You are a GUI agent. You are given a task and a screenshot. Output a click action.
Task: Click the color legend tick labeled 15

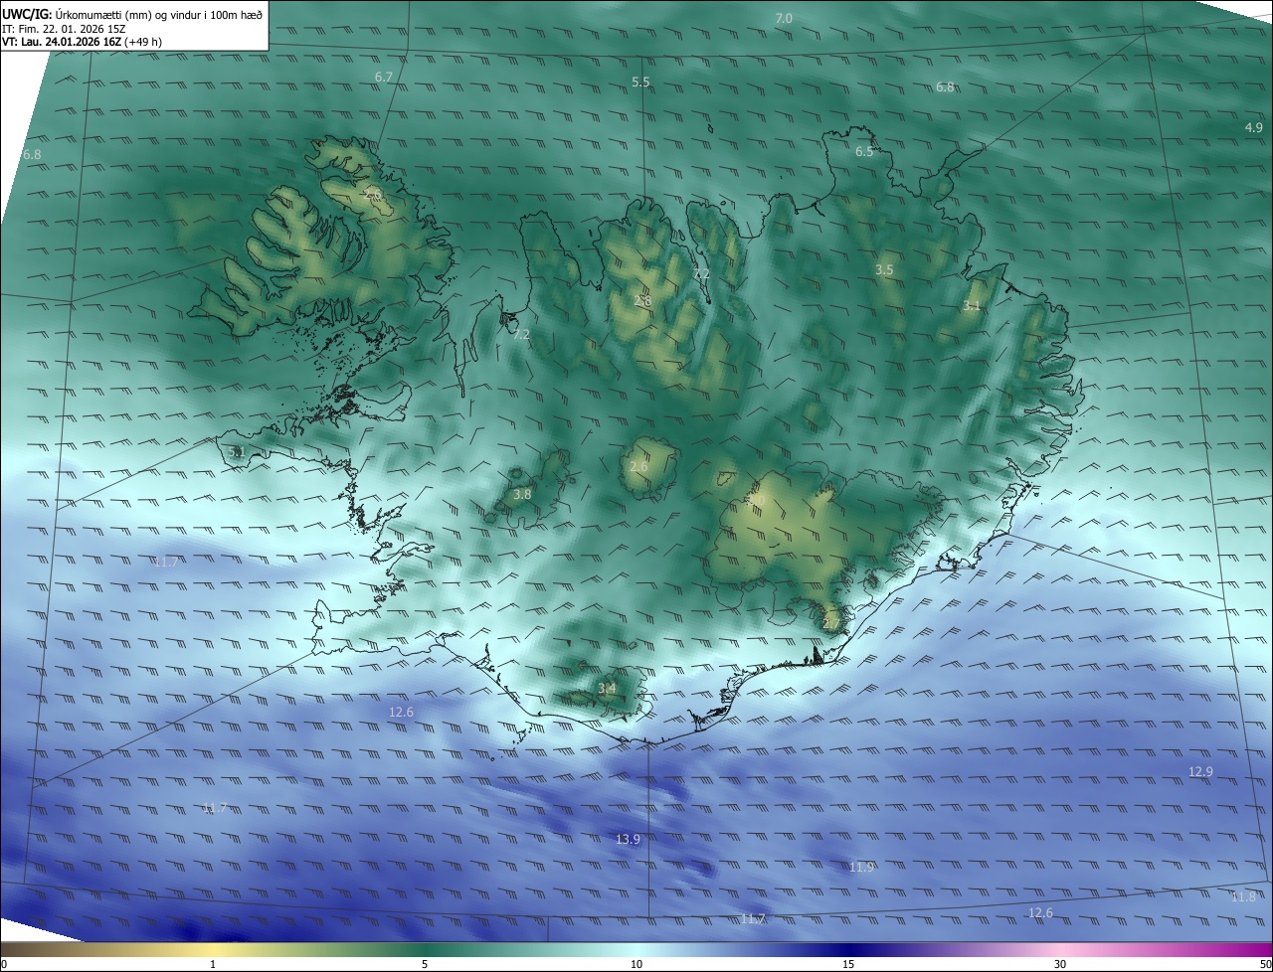coord(848,964)
